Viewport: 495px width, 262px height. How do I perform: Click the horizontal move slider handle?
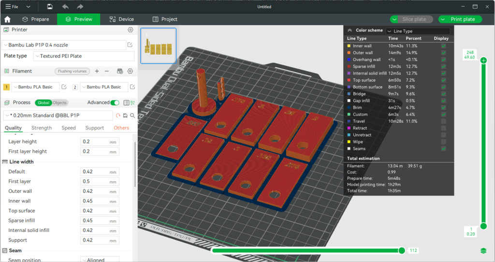tap(401, 250)
